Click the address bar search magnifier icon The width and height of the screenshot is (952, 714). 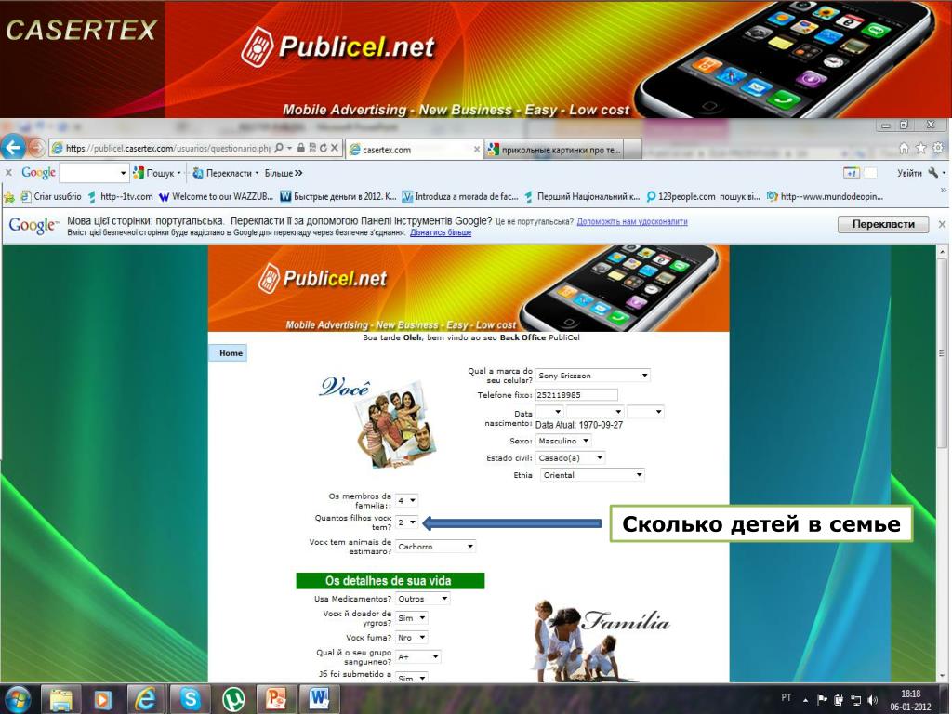click(279, 148)
